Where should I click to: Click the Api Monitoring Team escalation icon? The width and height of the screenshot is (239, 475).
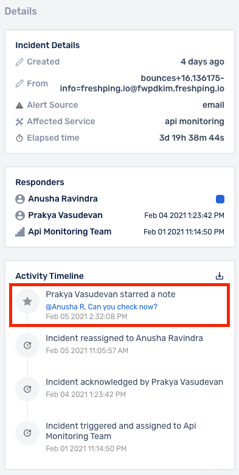point(20,232)
